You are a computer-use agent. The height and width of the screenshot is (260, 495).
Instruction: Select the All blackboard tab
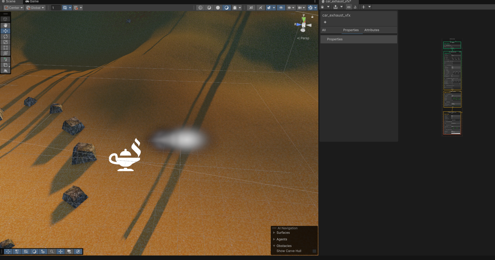(324, 30)
